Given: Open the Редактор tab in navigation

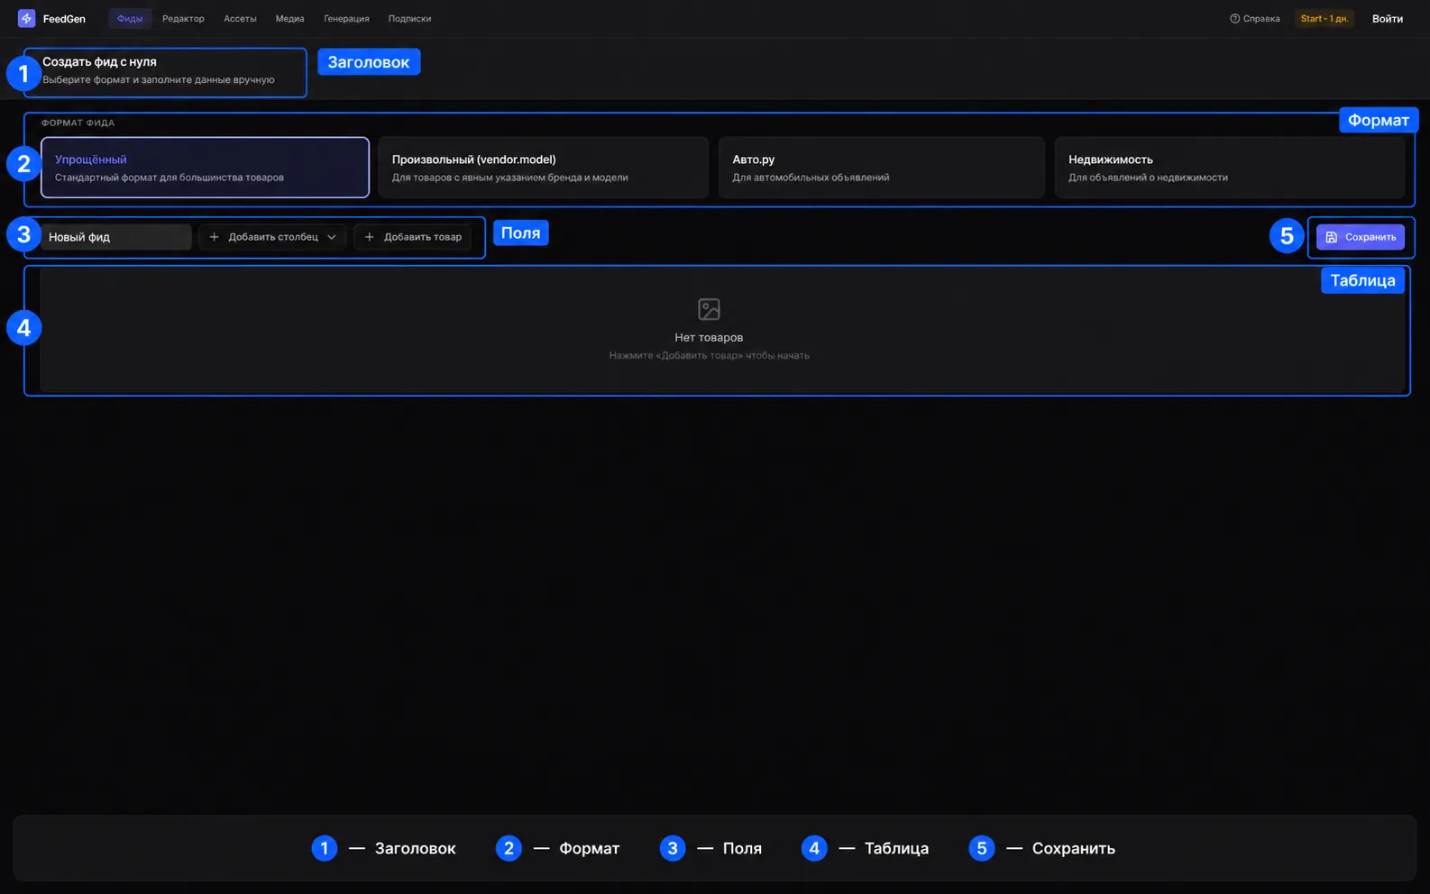Looking at the screenshot, I should coord(183,18).
